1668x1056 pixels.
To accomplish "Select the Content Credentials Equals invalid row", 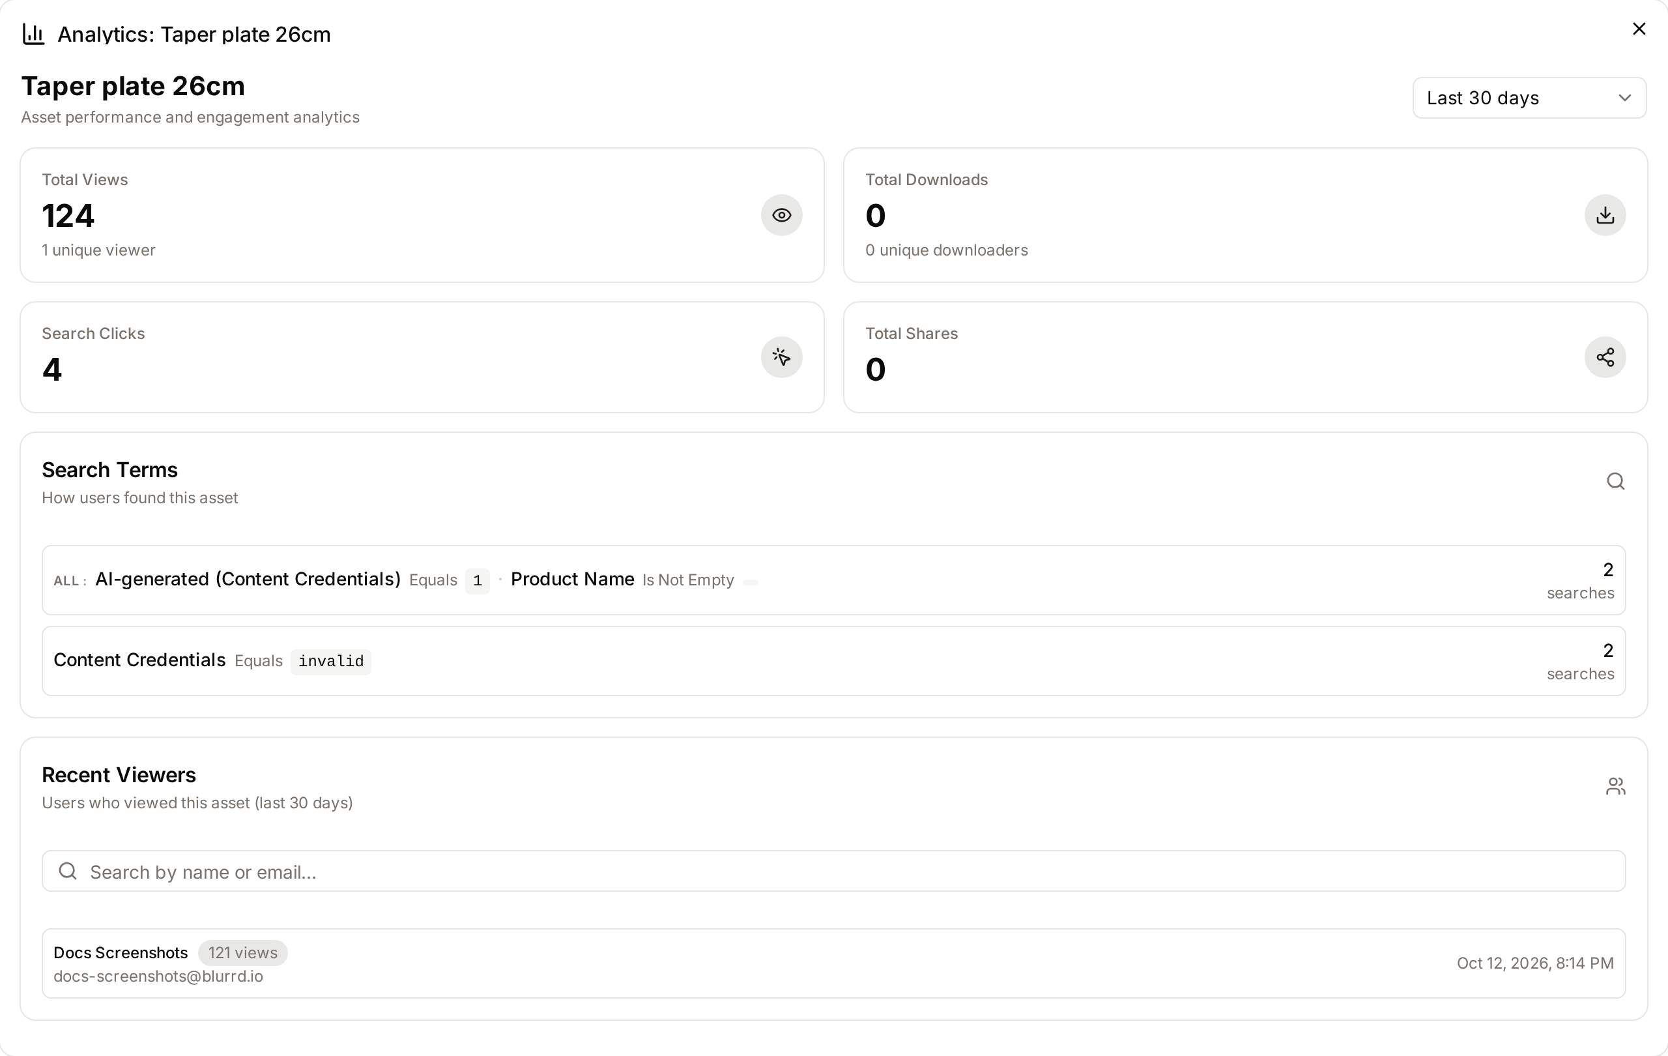I will pos(833,661).
